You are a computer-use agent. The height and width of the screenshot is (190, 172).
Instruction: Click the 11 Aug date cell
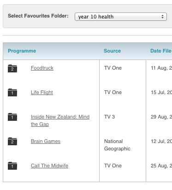[161, 68]
